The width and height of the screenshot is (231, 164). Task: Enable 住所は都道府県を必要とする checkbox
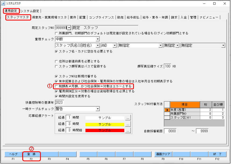point(56,61)
